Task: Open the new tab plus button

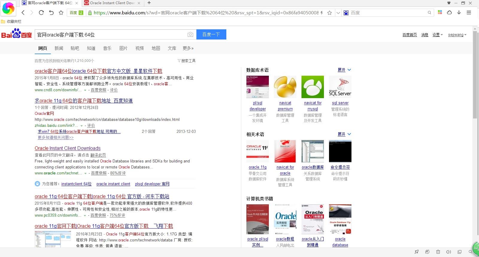Action: (149, 3)
